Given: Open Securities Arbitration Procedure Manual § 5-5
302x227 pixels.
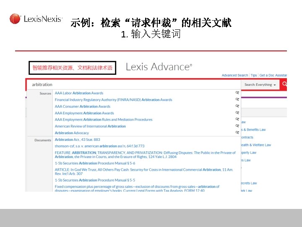Looking at the screenshot, I should [95, 180].
